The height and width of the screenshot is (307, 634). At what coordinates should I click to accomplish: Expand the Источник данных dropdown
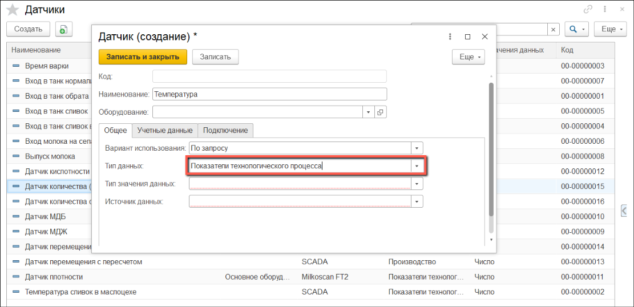pyautogui.click(x=417, y=201)
